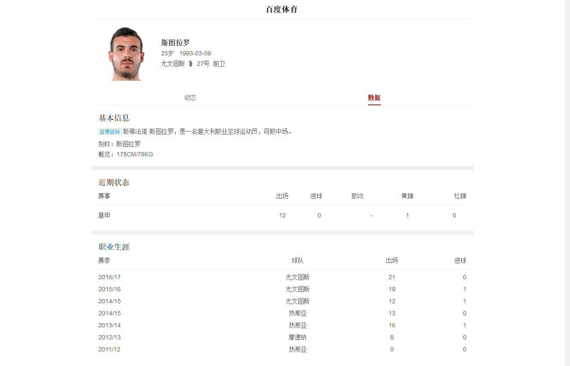Click the 基本信息 section heading
570x366 pixels.
pyautogui.click(x=114, y=118)
